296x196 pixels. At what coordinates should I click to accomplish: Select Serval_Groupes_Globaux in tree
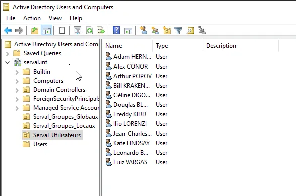(x=66, y=117)
